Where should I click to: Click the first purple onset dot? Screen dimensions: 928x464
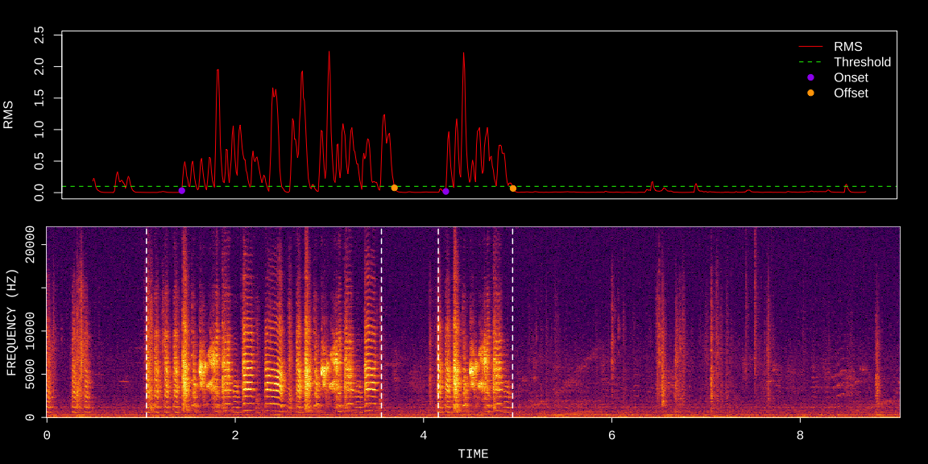click(182, 191)
